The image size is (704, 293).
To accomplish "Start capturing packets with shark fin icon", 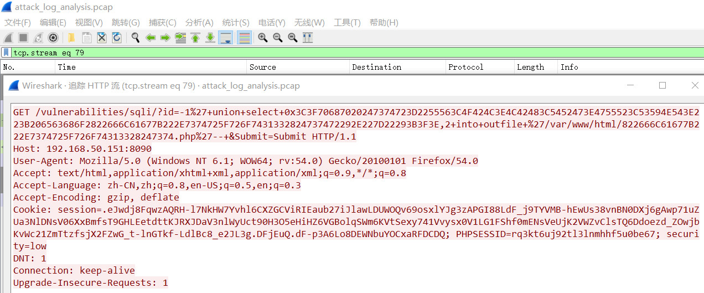I will [8, 38].
